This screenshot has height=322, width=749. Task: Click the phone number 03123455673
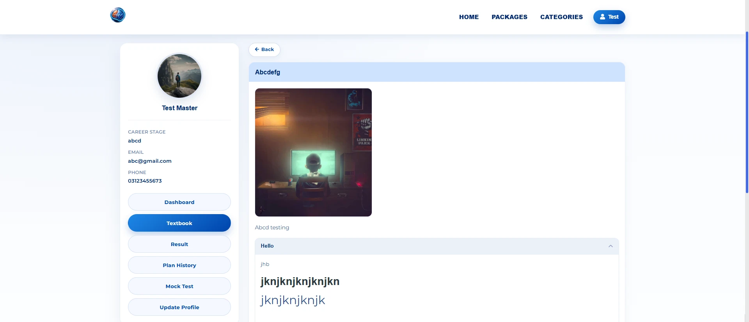click(145, 181)
